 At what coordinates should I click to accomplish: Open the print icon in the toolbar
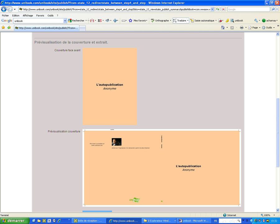[x=242, y=27]
